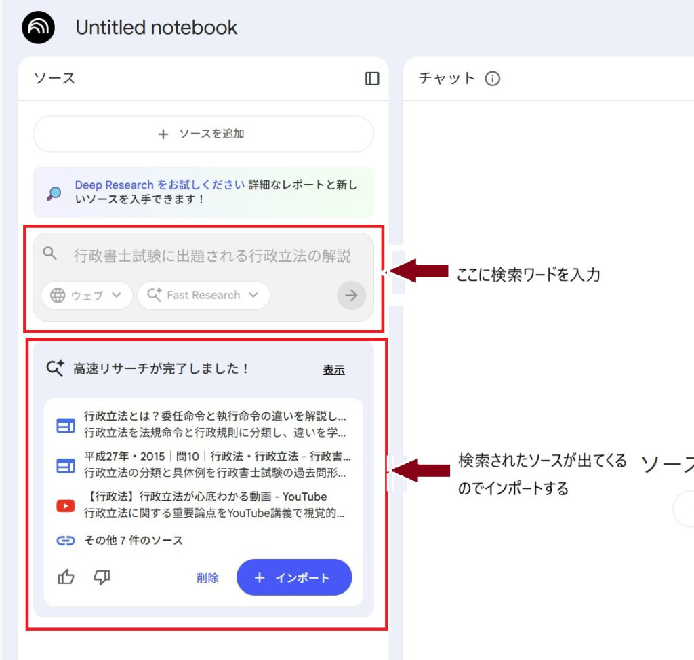Expand その他 7 件のソース list
This screenshot has width=694, height=660.
tap(134, 541)
